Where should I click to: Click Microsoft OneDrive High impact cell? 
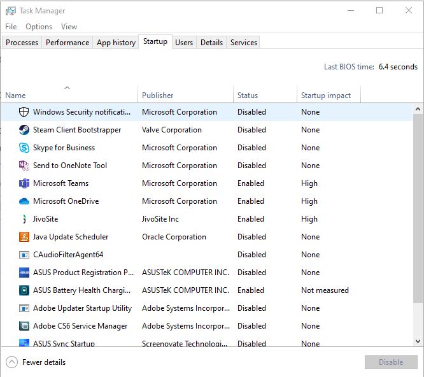click(x=309, y=201)
